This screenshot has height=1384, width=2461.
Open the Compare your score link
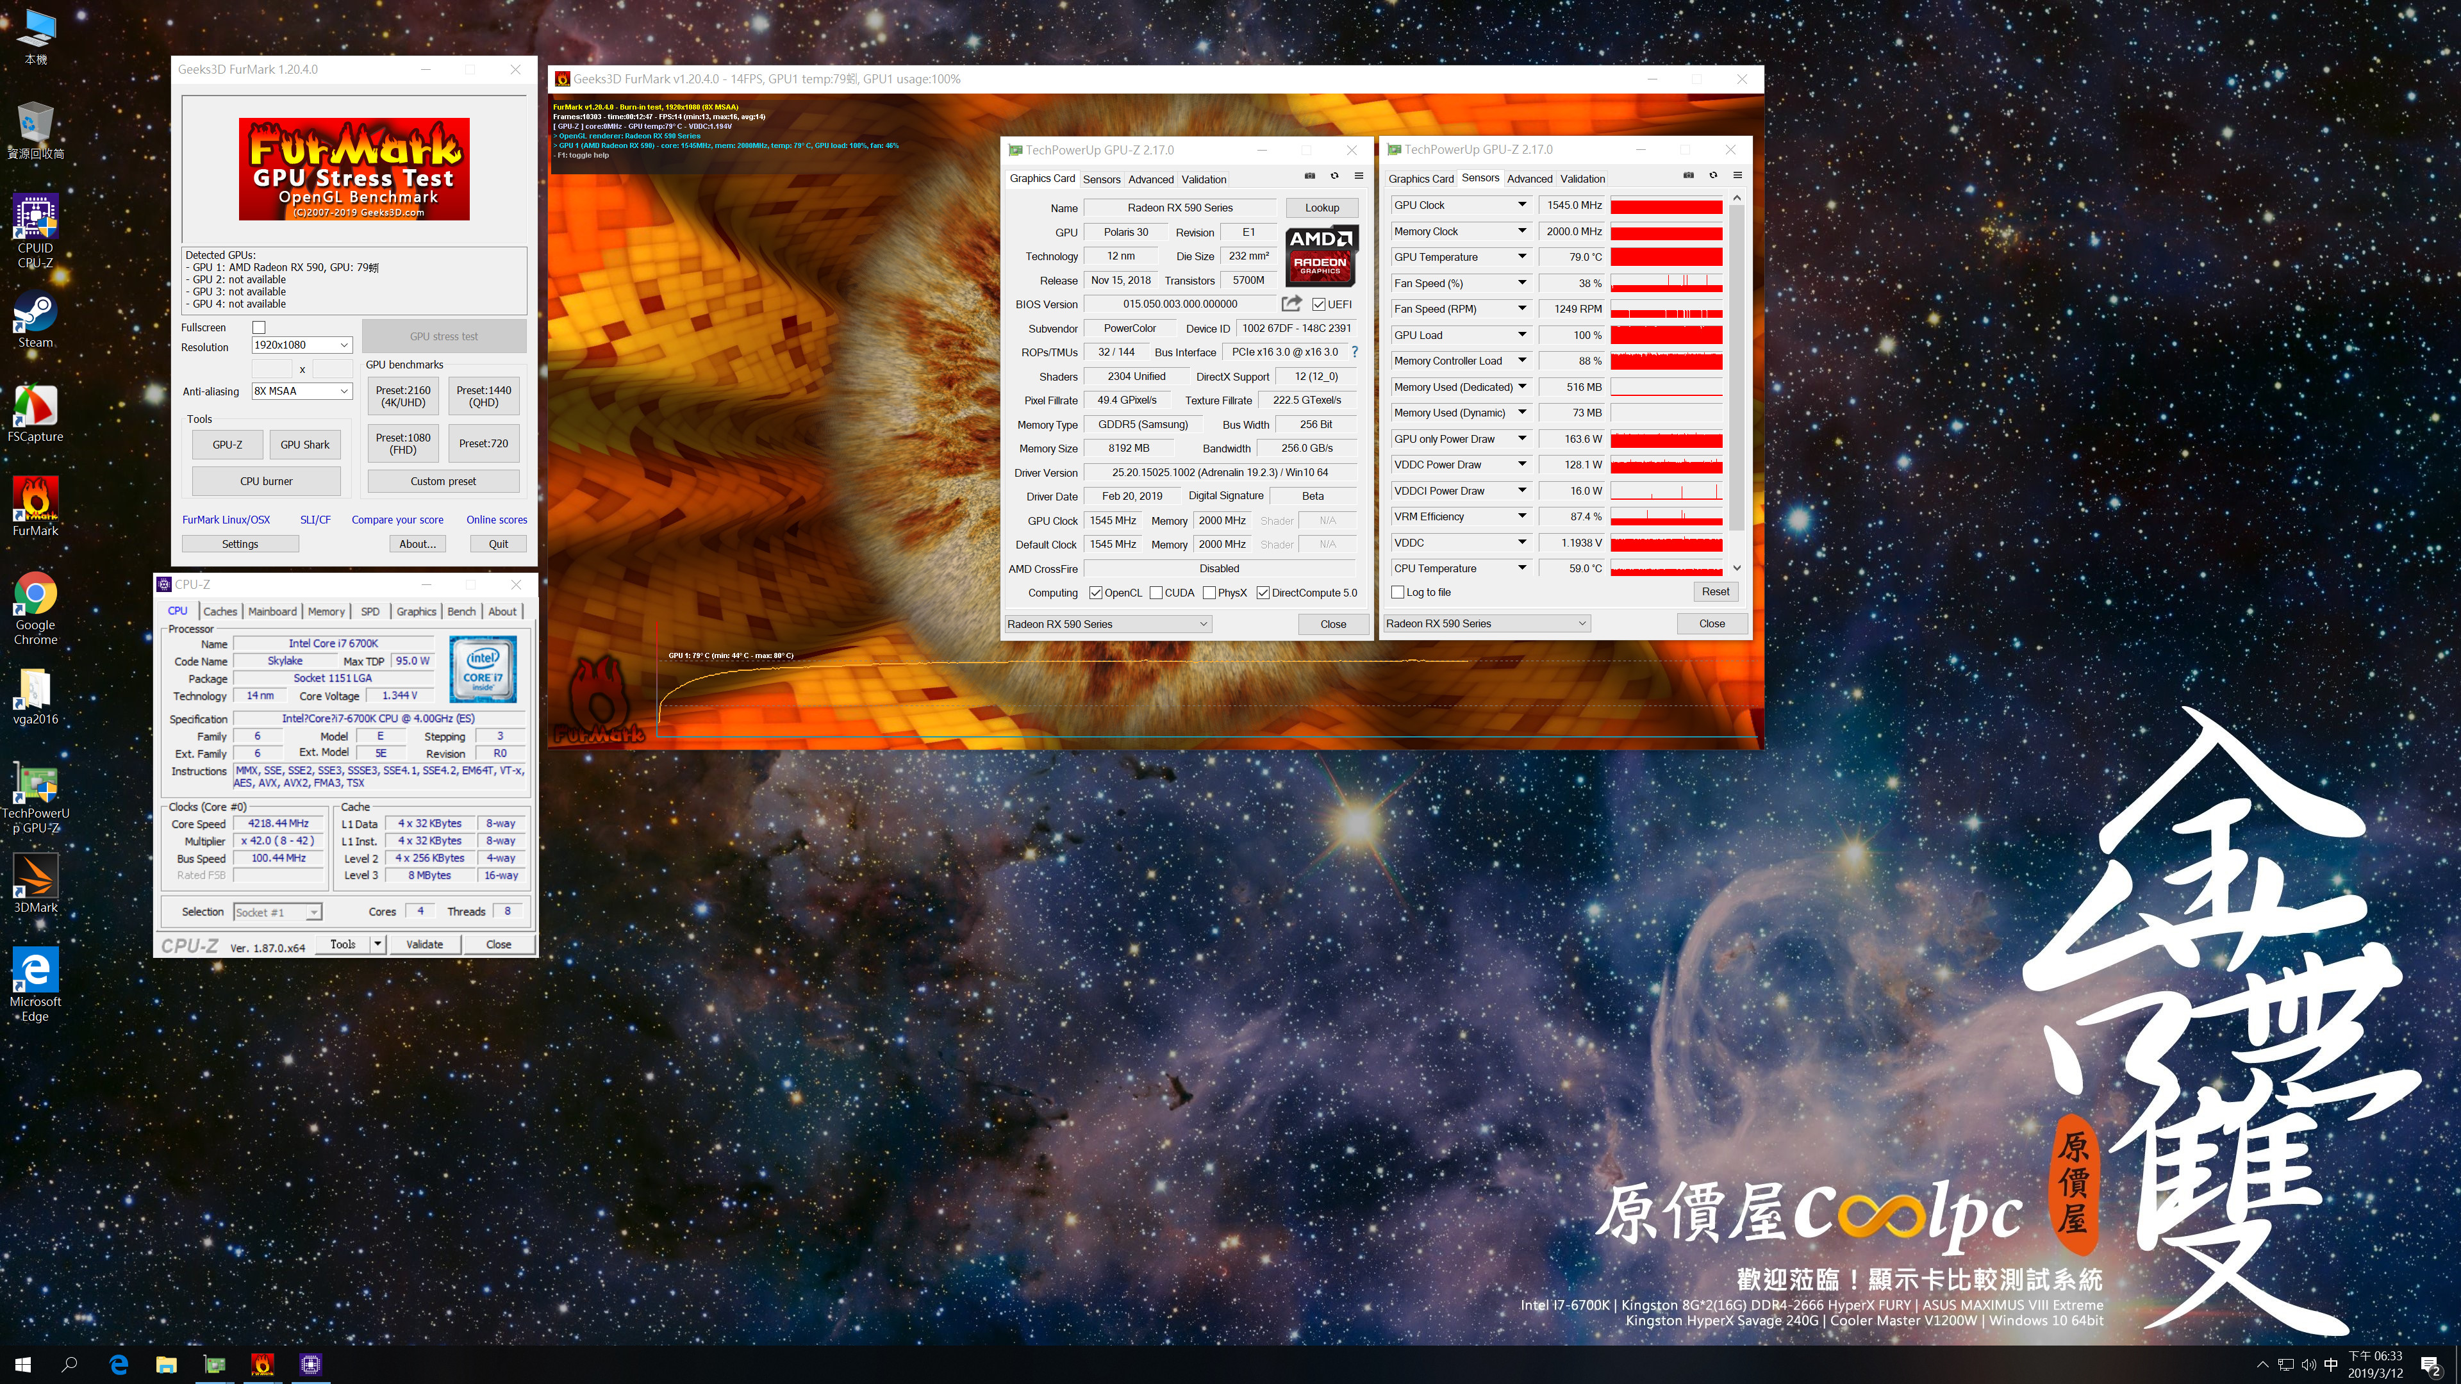click(397, 520)
